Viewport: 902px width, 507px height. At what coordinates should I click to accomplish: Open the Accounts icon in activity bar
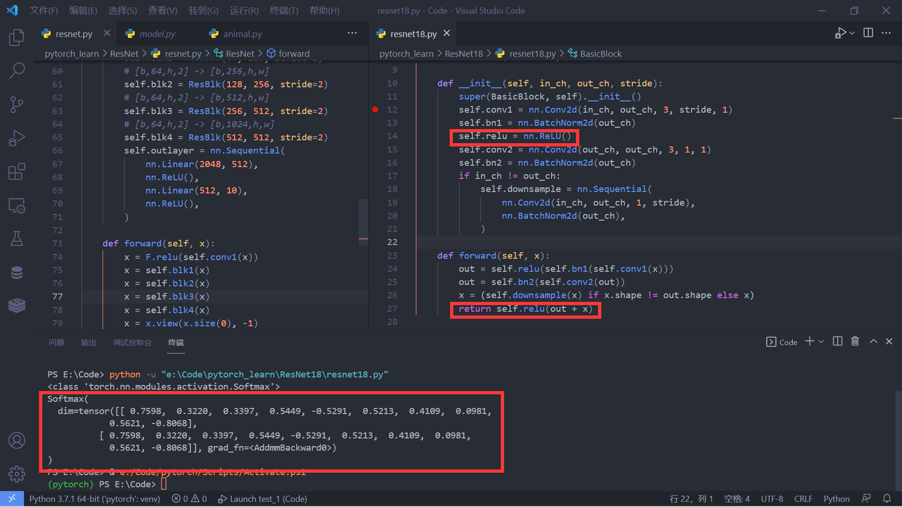(x=17, y=440)
